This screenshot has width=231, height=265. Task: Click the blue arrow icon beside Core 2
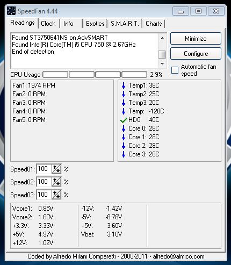pyautogui.click(x=124, y=146)
